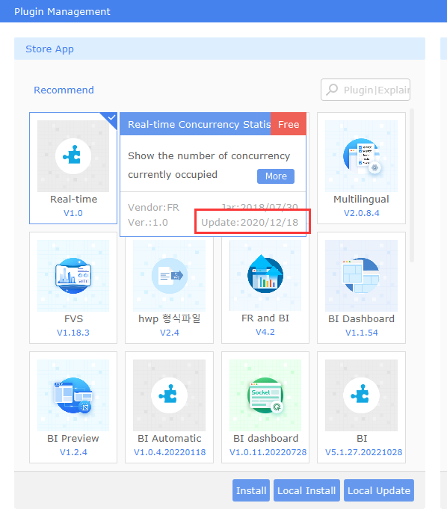Click the BI V5.1.27.20221028 plugin icon
Screen dimensions: 447x512
361,395
